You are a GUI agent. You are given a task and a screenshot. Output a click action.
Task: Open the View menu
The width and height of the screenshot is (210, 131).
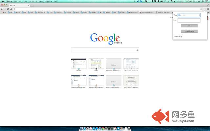click(x=25, y=1)
